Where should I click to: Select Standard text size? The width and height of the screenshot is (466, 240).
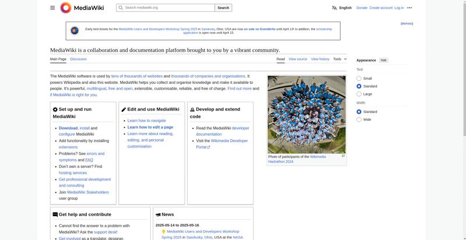[359, 86]
